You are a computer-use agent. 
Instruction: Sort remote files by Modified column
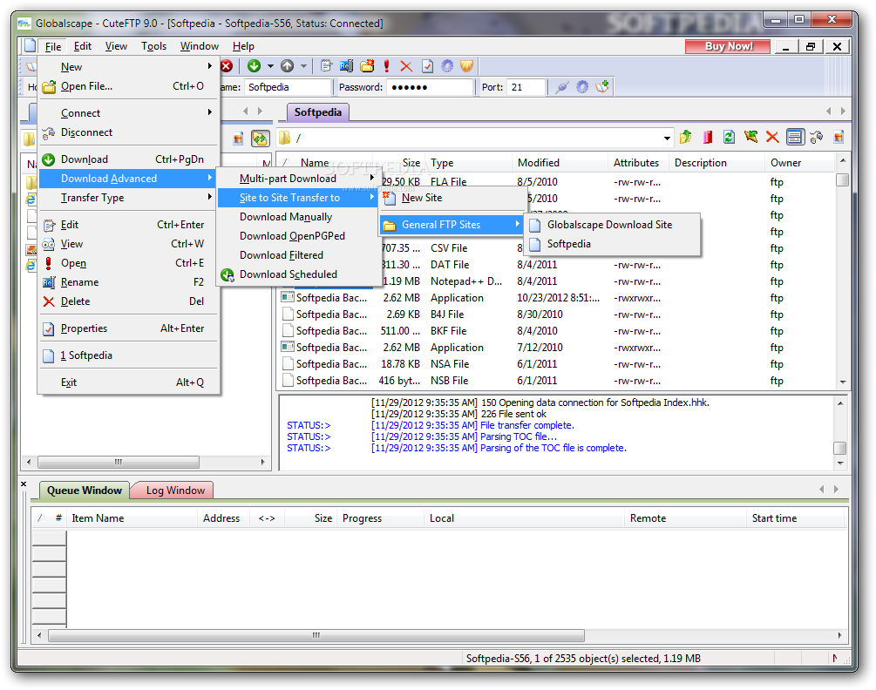[x=560, y=162]
